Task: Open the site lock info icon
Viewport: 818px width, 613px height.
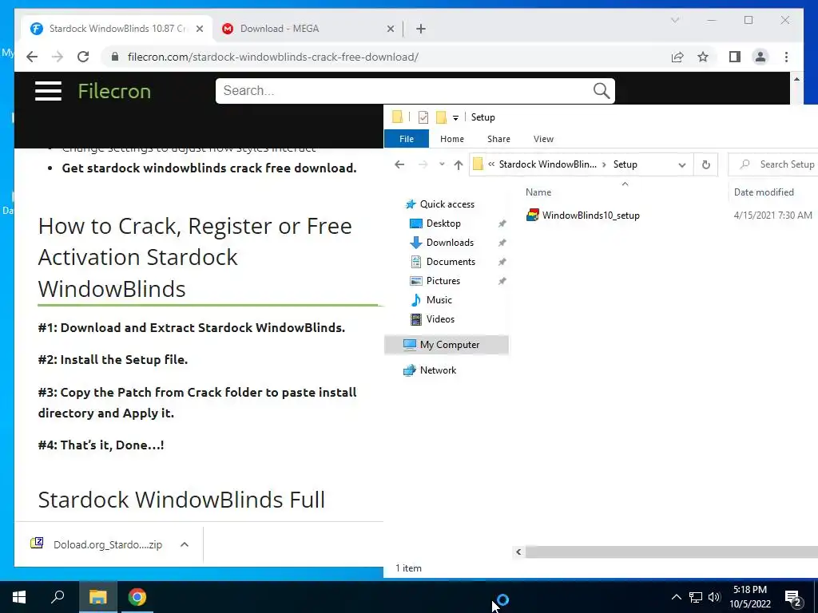Action: click(x=115, y=57)
